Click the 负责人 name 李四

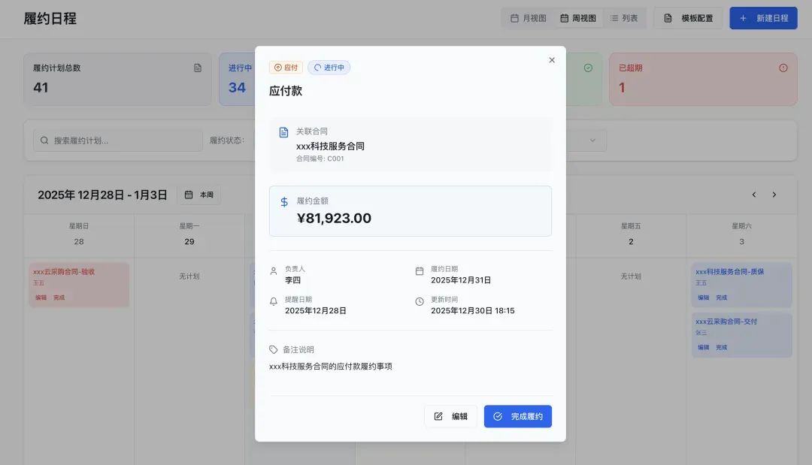292,280
